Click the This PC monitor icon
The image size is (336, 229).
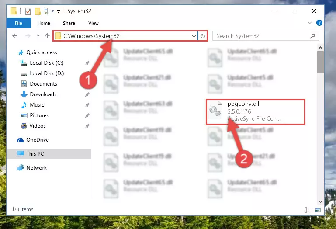click(21, 154)
